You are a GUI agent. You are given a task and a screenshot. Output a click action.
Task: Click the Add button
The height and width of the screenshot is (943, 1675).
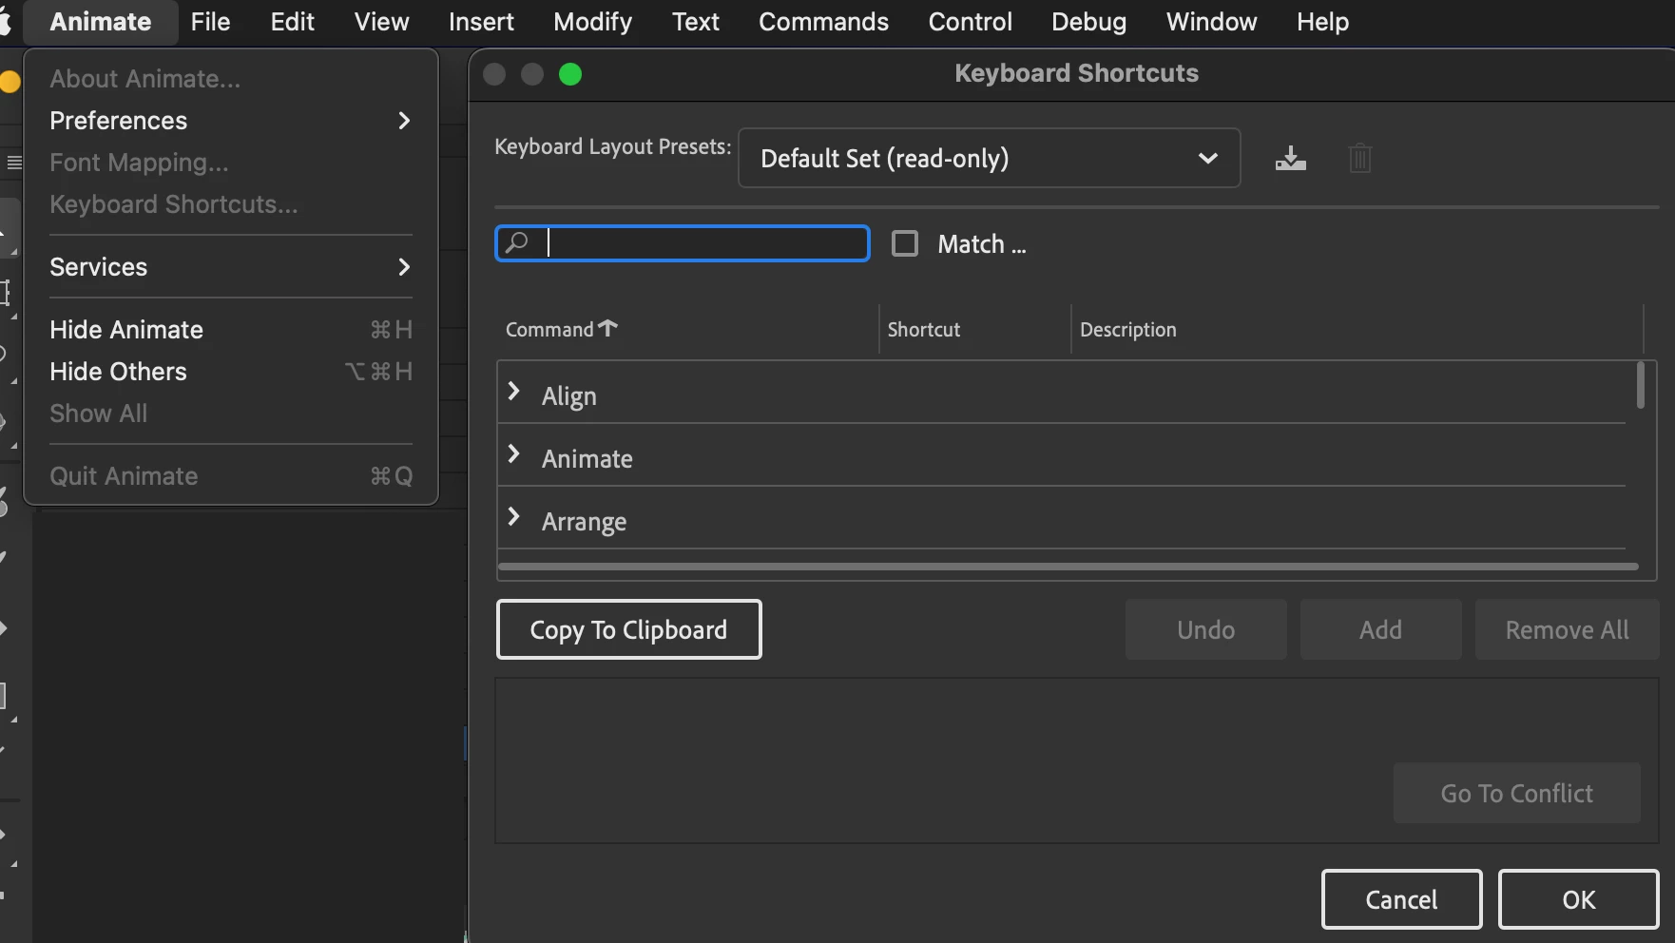click(x=1380, y=629)
